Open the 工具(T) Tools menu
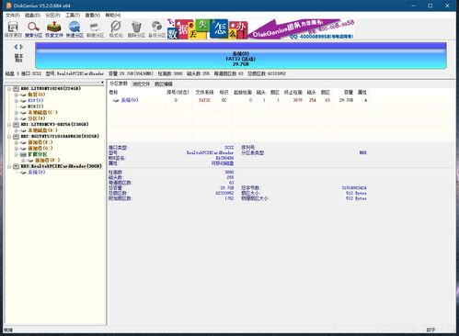459x336 pixels. click(73, 15)
